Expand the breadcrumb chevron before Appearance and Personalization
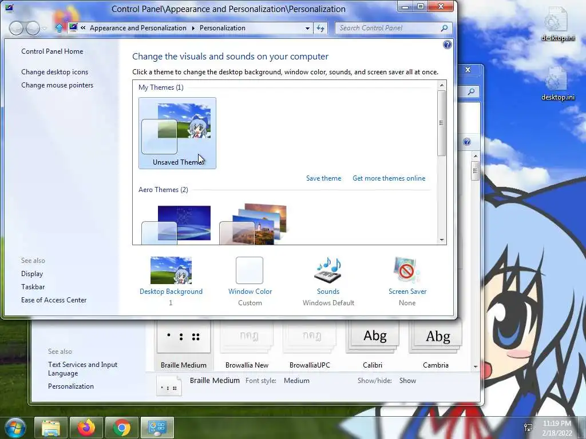 83,27
